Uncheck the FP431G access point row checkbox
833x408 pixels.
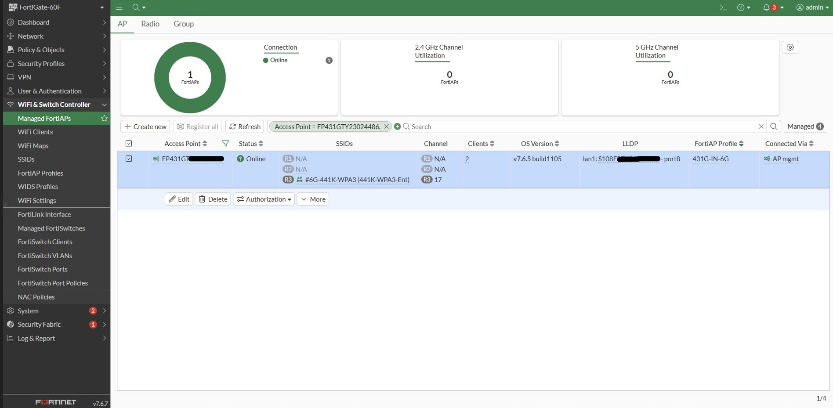(x=129, y=159)
